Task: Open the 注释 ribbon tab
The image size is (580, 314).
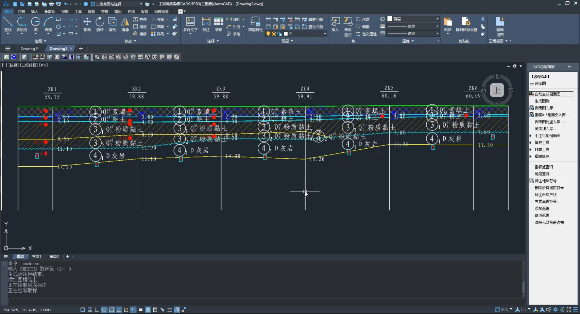Action: 21,12
